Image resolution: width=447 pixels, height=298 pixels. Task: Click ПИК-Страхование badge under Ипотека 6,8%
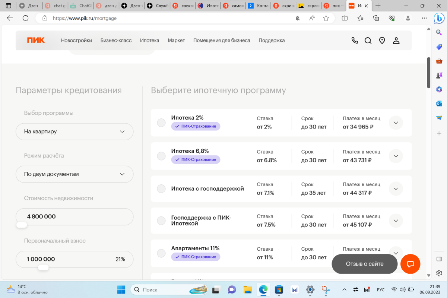(x=196, y=159)
